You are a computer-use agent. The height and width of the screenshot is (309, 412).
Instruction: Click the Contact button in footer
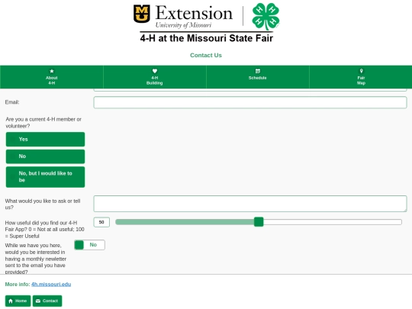click(x=47, y=301)
